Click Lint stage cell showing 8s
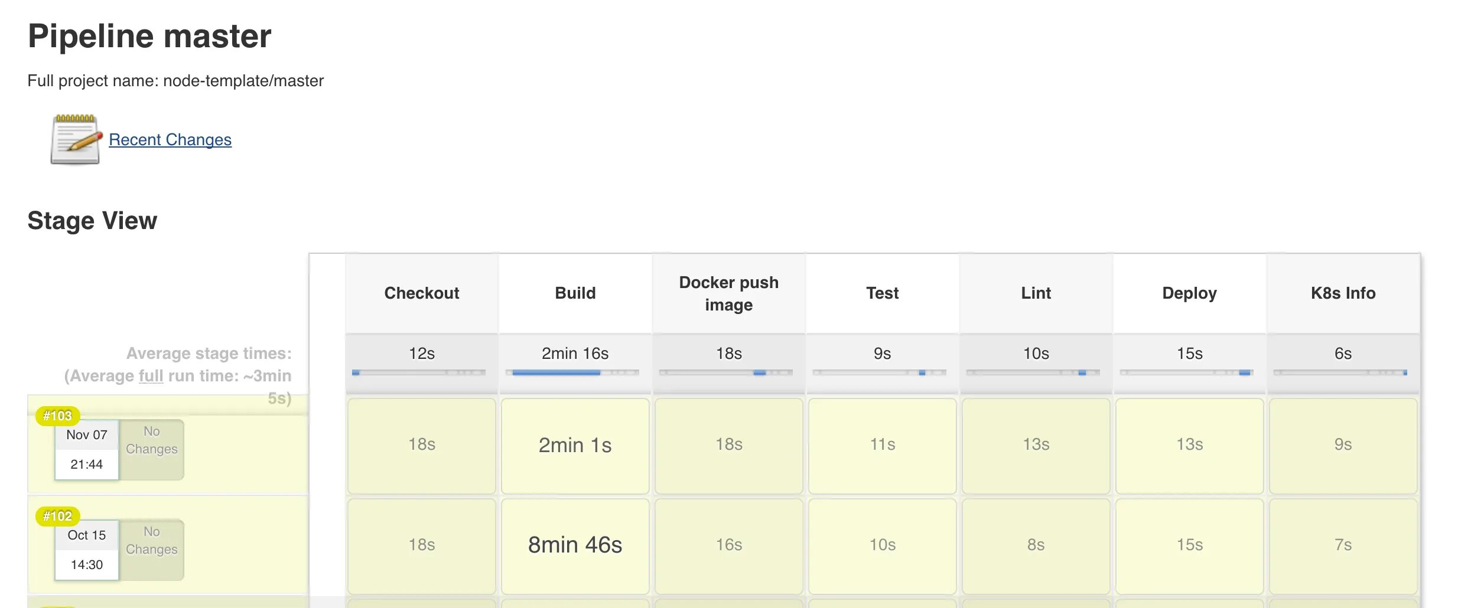This screenshot has width=1458, height=608. point(1036,545)
